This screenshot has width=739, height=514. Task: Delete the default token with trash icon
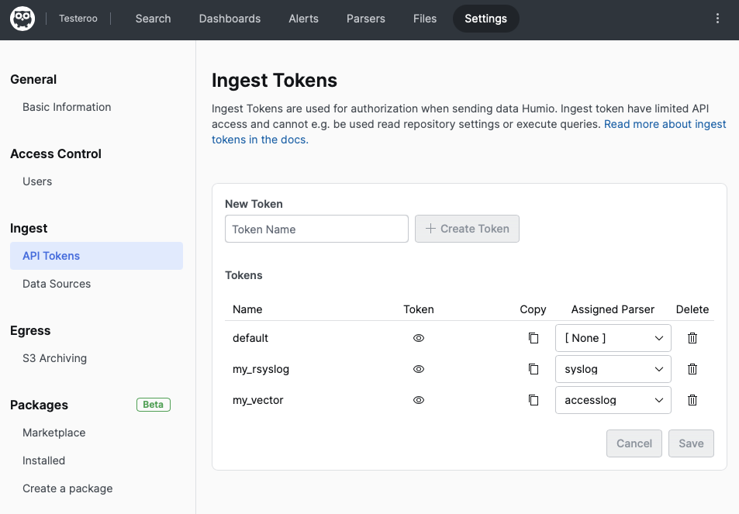tap(692, 338)
